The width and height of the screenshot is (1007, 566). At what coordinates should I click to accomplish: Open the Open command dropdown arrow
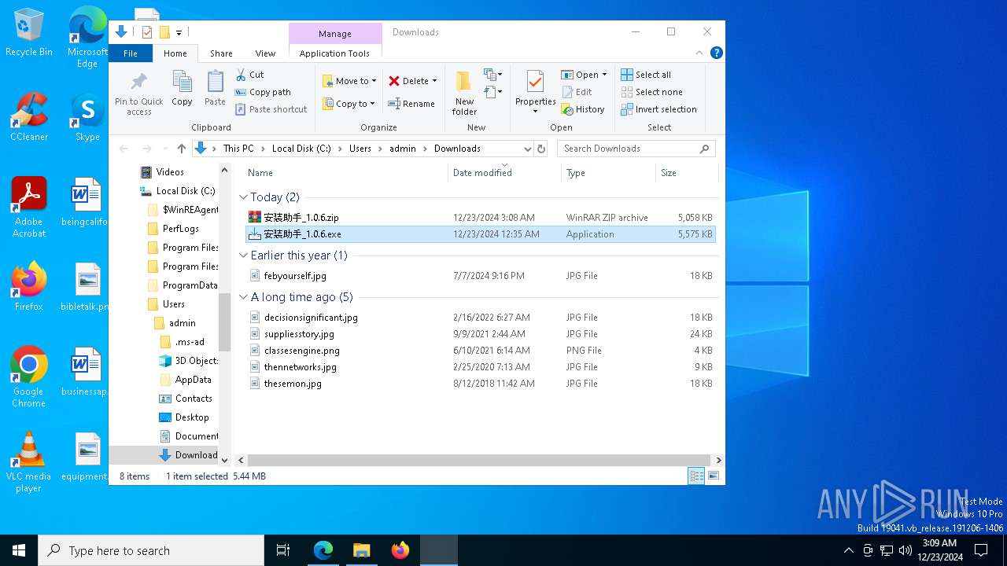tap(604, 75)
